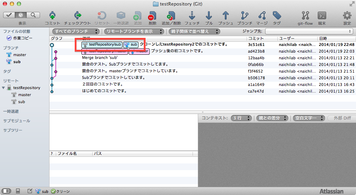Click the 一時退避 sidebar section
Image resolution: width=356 pixels, height=195 pixels.
click(11, 112)
